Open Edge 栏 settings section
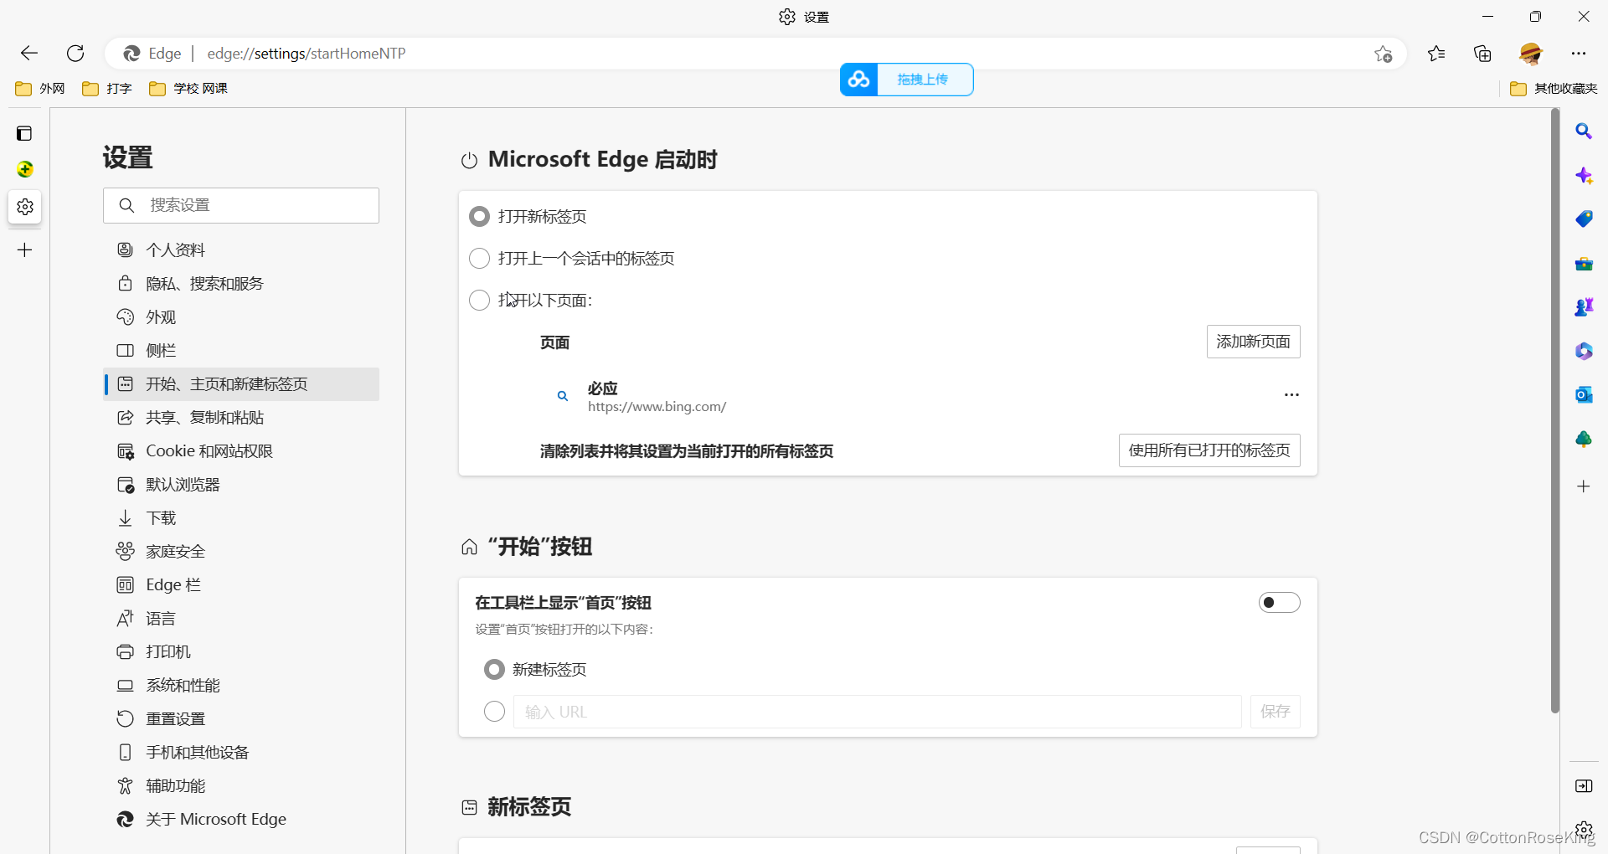This screenshot has width=1608, height=854. [241, 584]
